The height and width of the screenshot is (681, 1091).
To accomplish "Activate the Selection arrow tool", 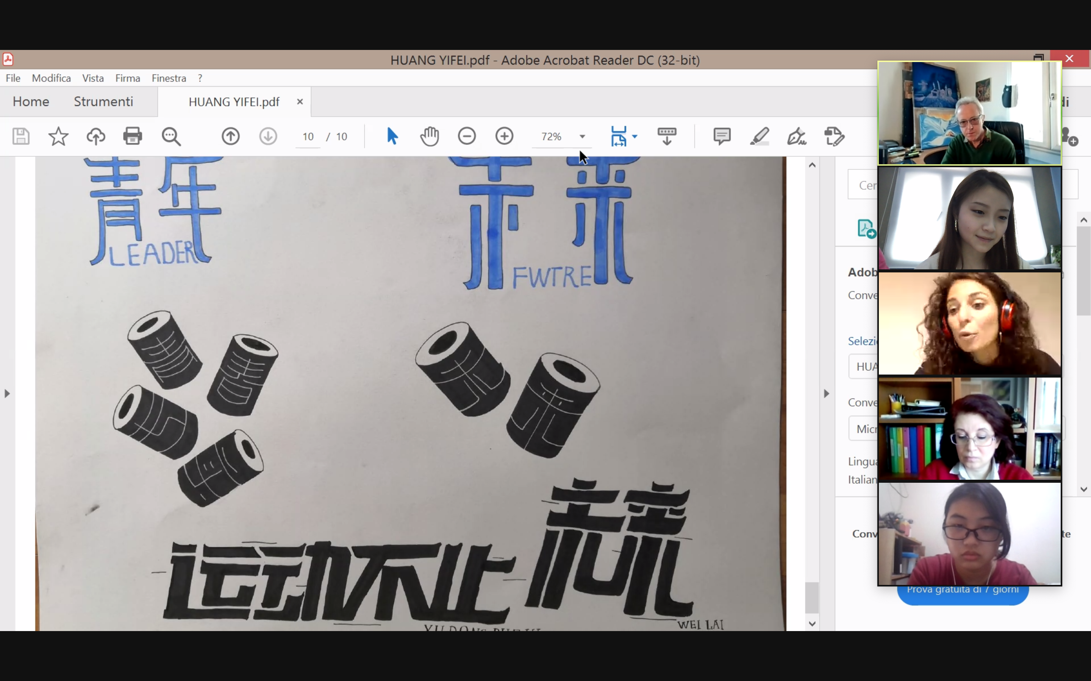I will pyautogui.click(x=392, y=136).
